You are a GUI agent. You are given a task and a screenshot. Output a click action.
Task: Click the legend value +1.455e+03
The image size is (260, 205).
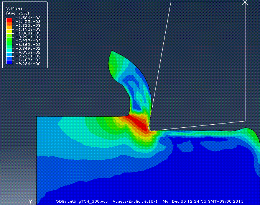coord(28,22)
